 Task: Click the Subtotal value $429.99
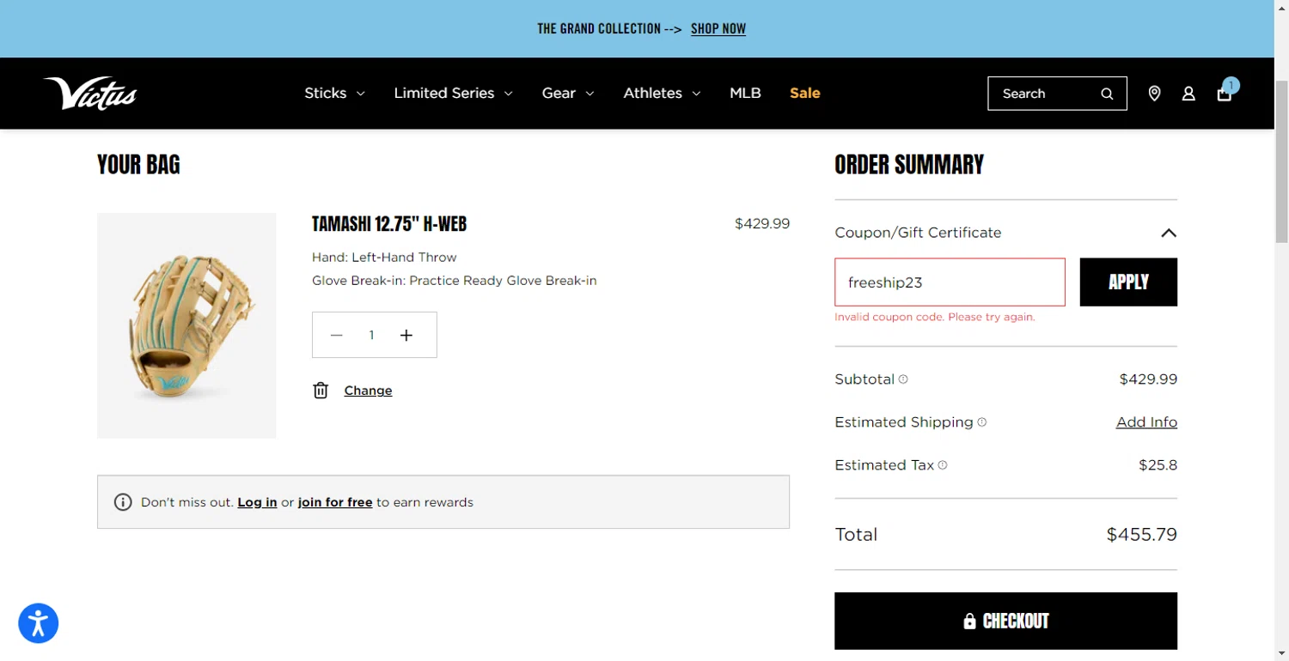click(x=1148, y=379)
